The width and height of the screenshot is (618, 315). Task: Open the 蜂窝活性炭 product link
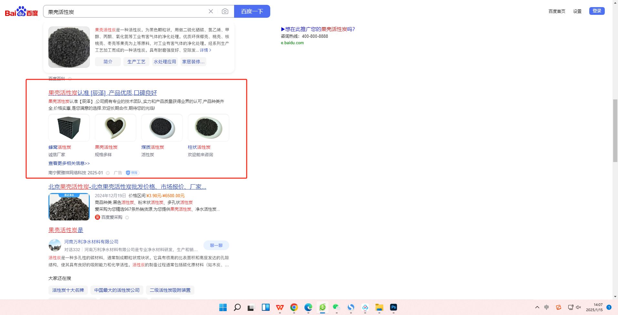tap(60, 147)
